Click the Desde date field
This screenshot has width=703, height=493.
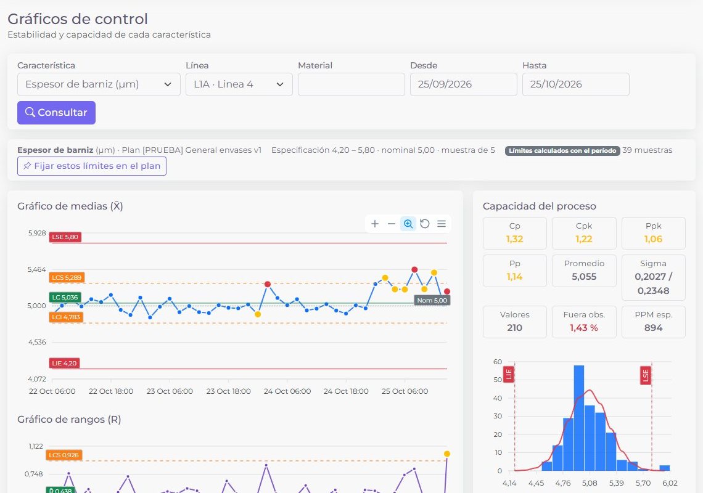(x=464, y=84)
